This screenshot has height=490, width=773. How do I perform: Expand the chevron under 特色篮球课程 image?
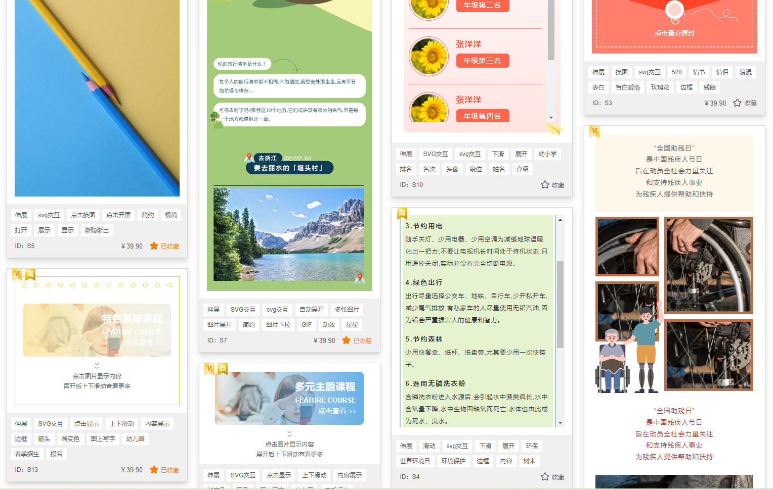97,366
